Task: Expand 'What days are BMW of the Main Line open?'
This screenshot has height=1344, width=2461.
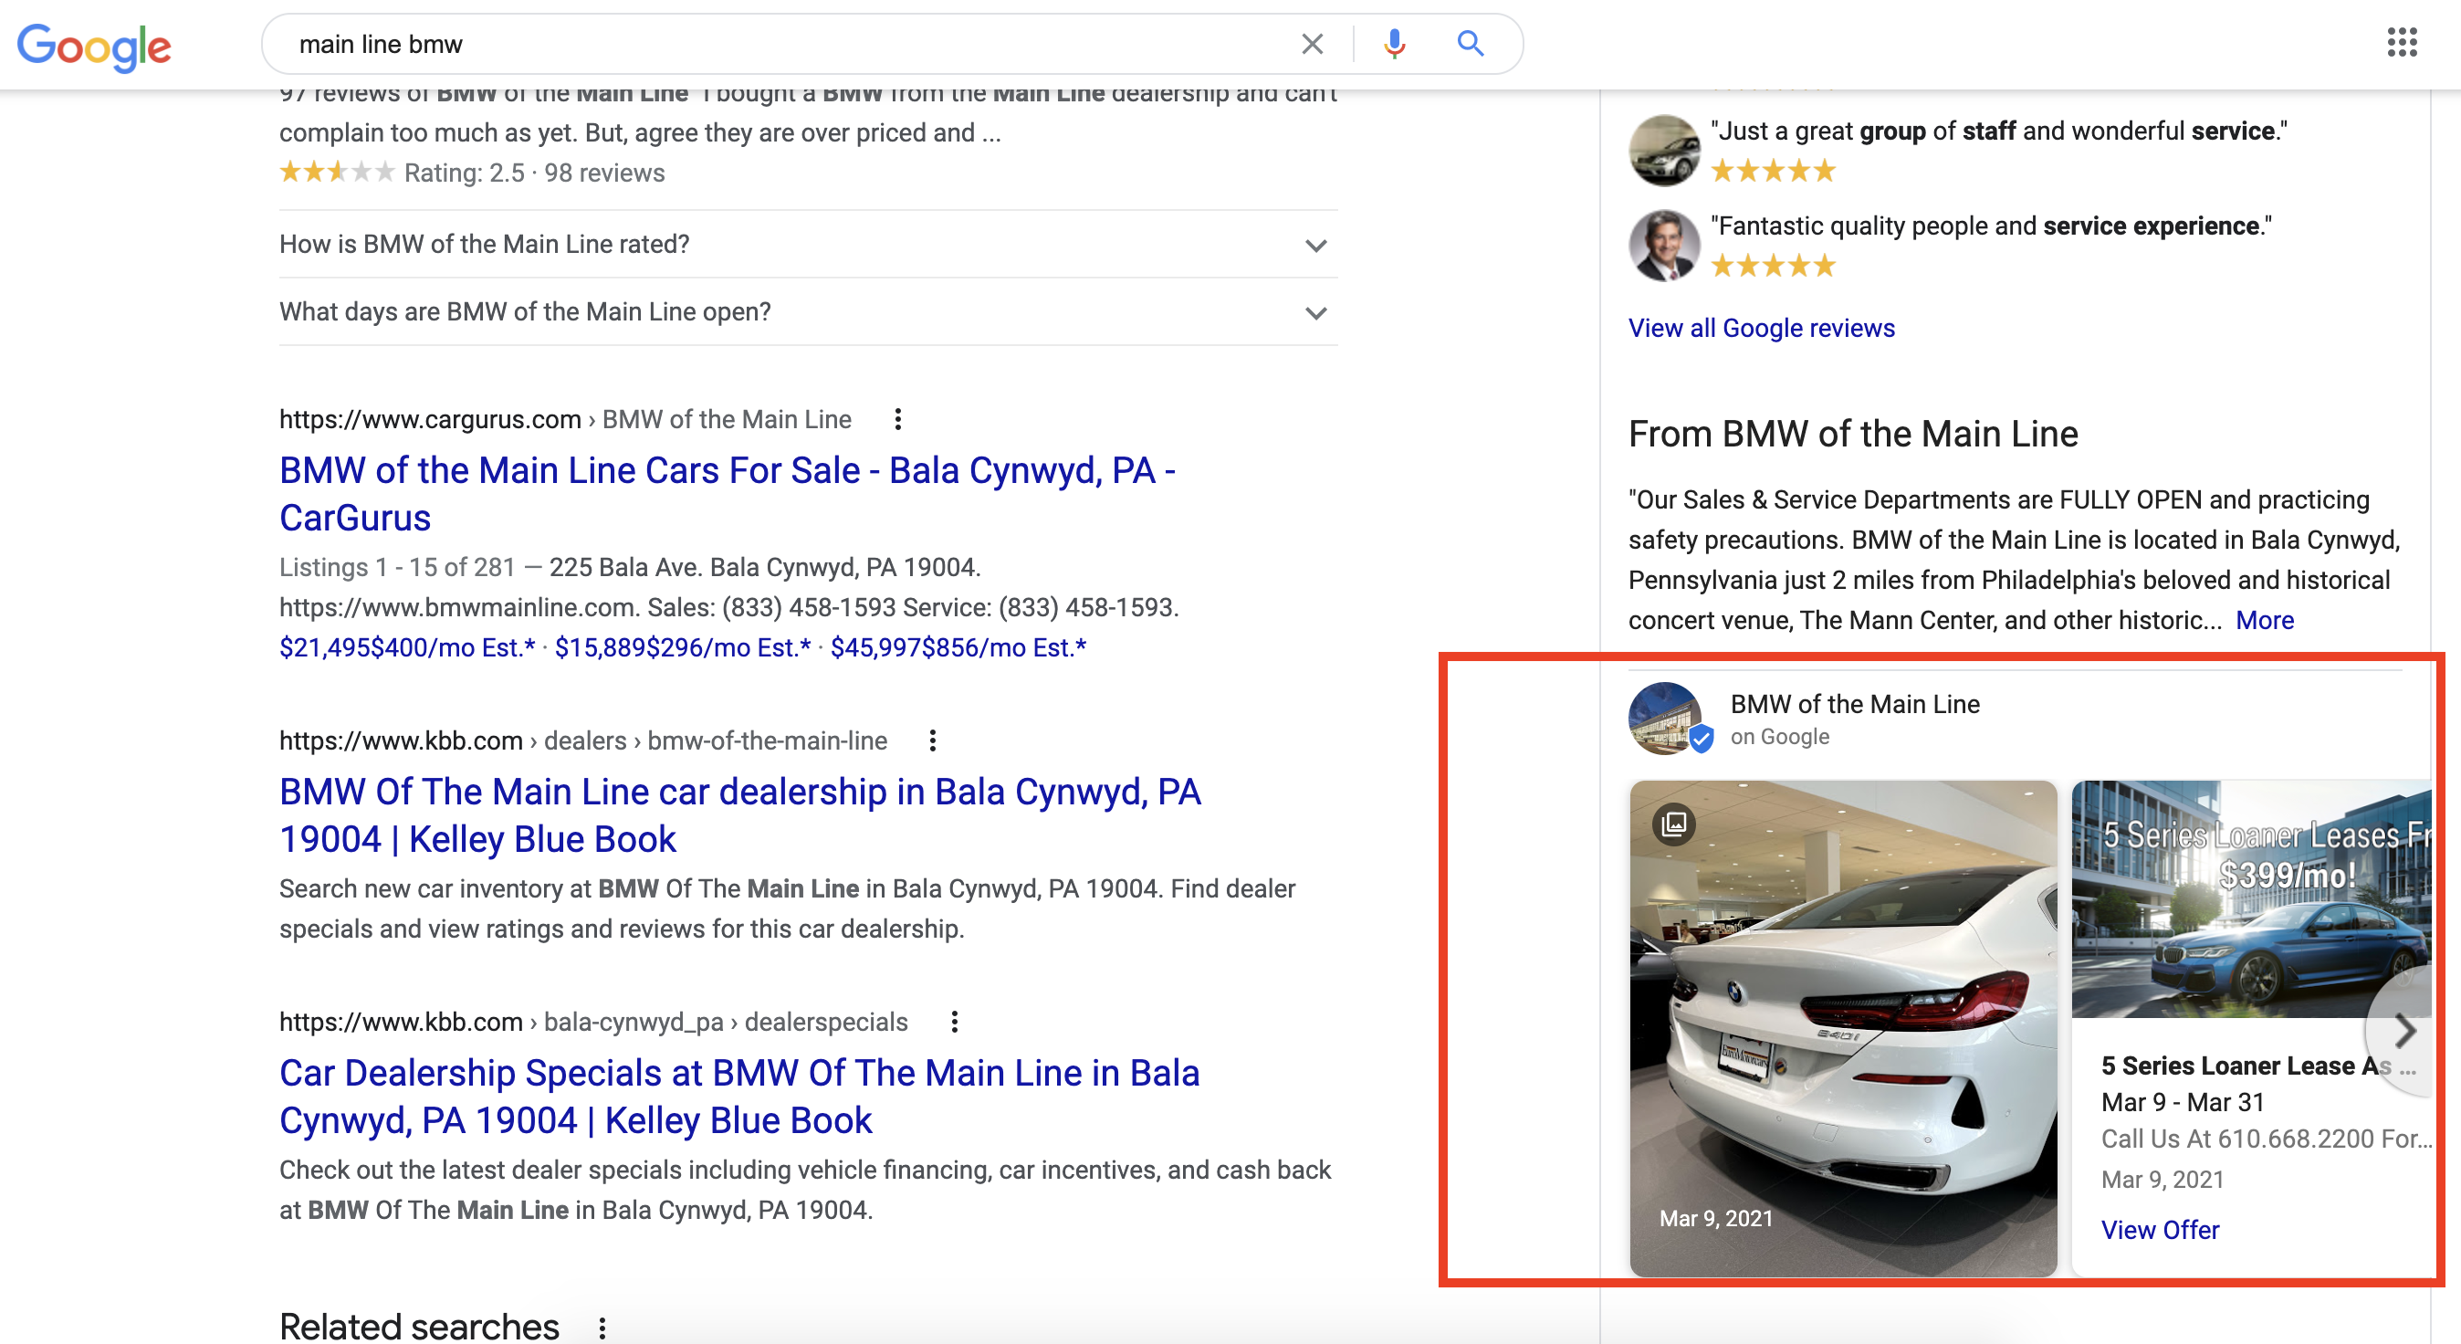Action: [1315, 311]
